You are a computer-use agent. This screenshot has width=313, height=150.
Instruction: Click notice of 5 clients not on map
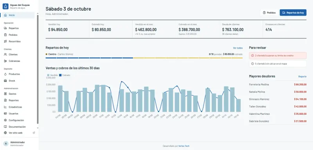pyautogui.click(x=278, y=64)
